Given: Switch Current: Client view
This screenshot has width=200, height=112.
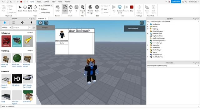Looking at the screenshot, I should tap(120, 9).
